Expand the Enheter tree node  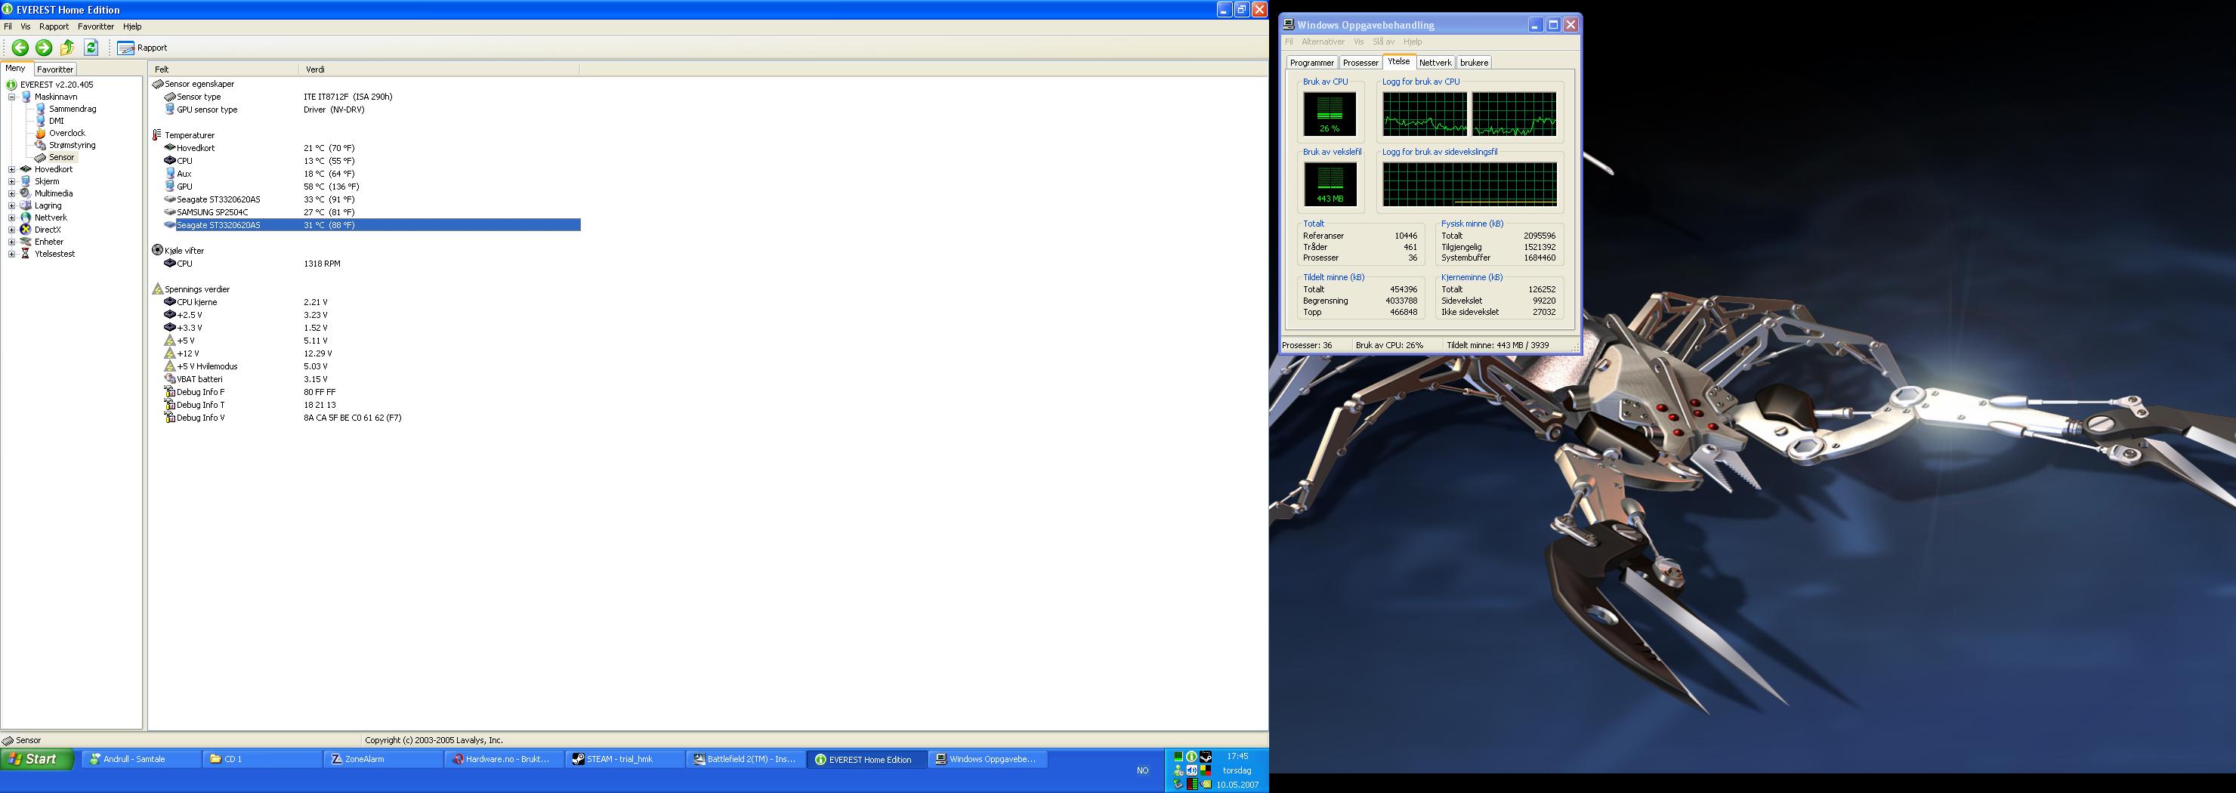point(12,242)
